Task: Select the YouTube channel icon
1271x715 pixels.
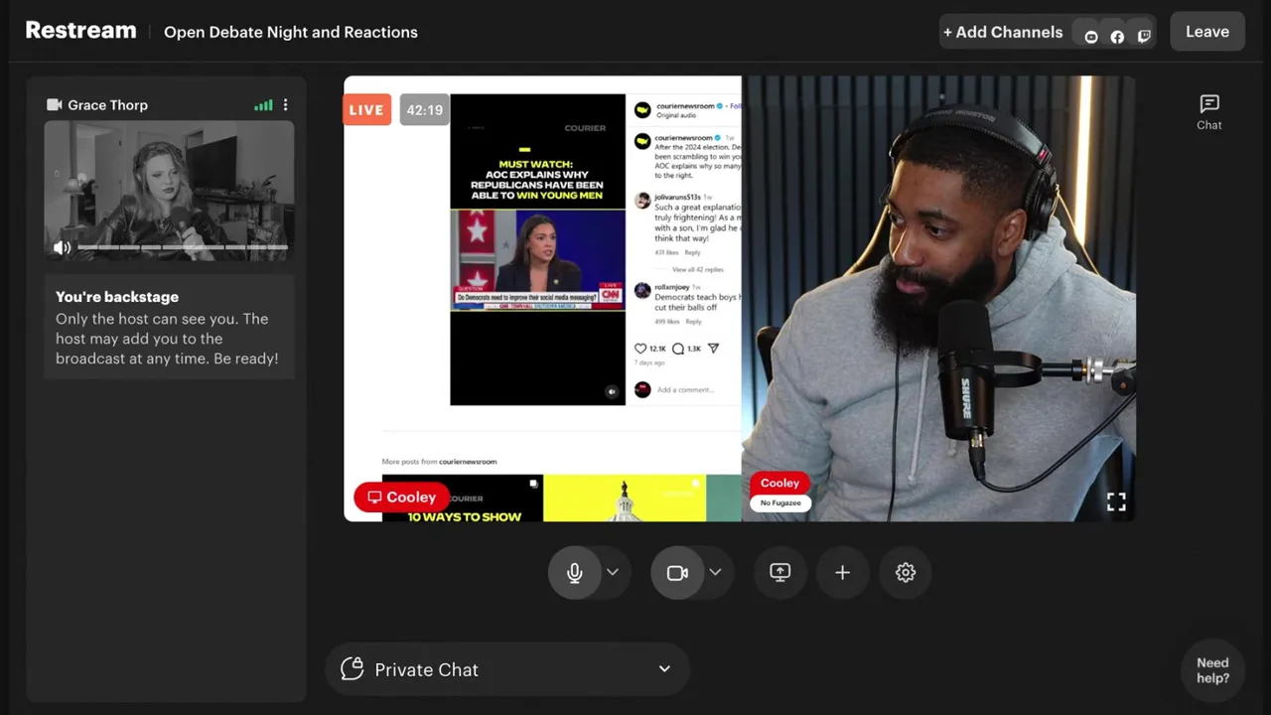Action: tap(1091, 37)
